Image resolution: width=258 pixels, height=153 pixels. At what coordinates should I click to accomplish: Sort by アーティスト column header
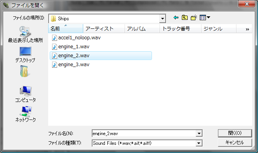pos(104,29)
